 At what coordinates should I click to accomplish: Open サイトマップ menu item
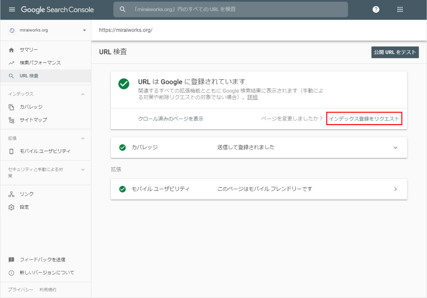coord(45,120)
